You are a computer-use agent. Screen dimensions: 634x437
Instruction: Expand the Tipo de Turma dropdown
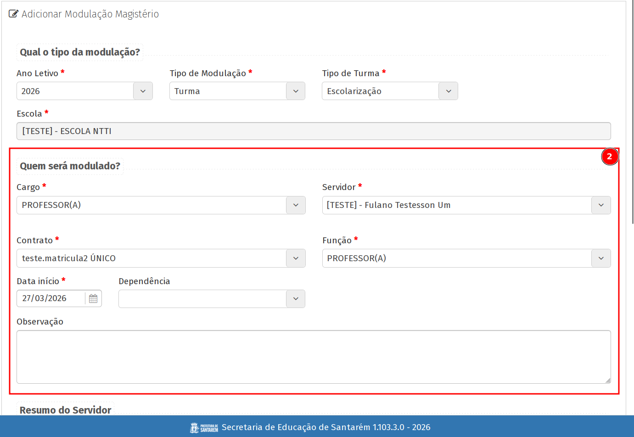point(448,91)
